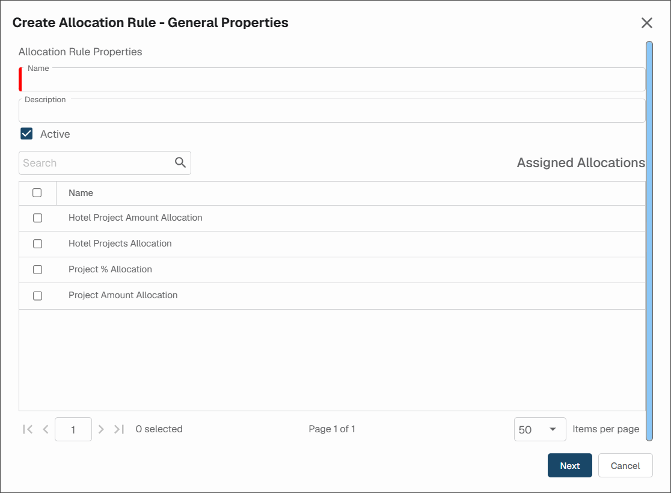Check Hotel Projects Allocation row
The height and width of the screenshot is (493, 671).
coord(38,243)
